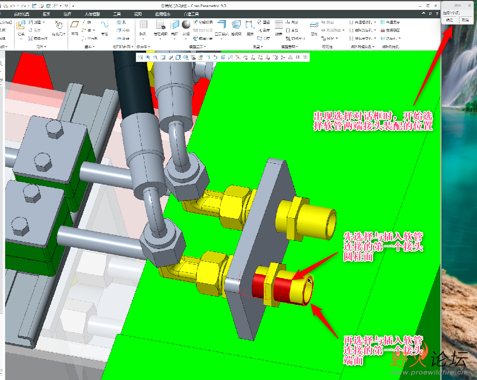Click Refit icon in graphics toolbar

pyautogui.click(x=141, y=57)
